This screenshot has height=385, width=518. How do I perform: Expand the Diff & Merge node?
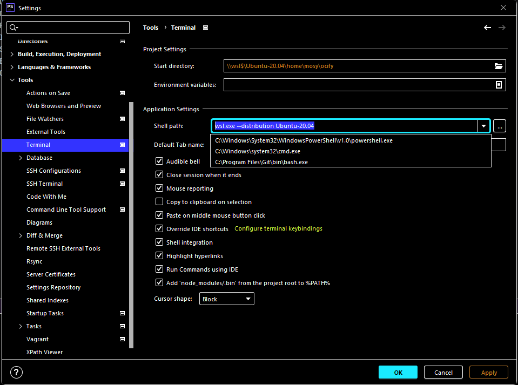click(21, 235)
